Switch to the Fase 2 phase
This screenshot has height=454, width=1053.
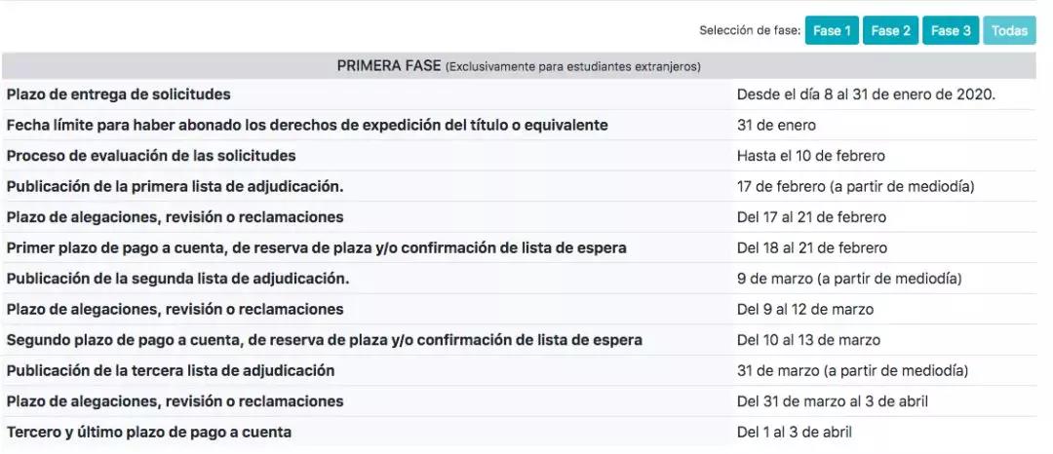890,31
